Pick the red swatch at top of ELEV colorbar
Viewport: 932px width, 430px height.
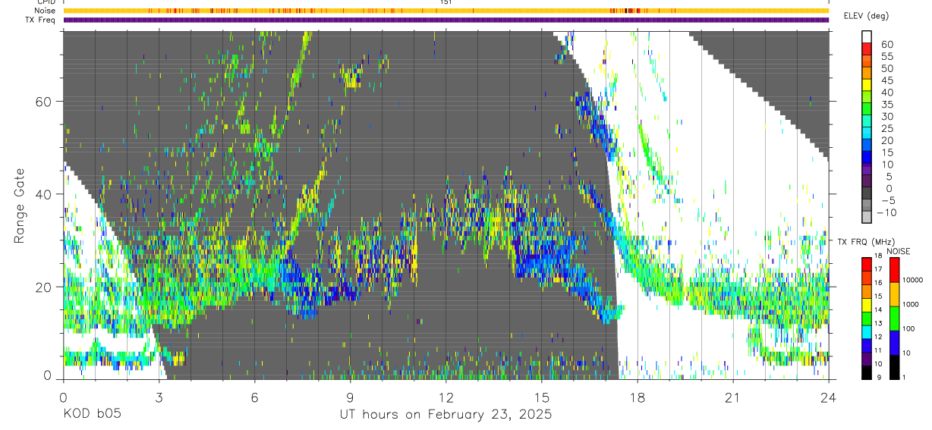click(867, 49)
